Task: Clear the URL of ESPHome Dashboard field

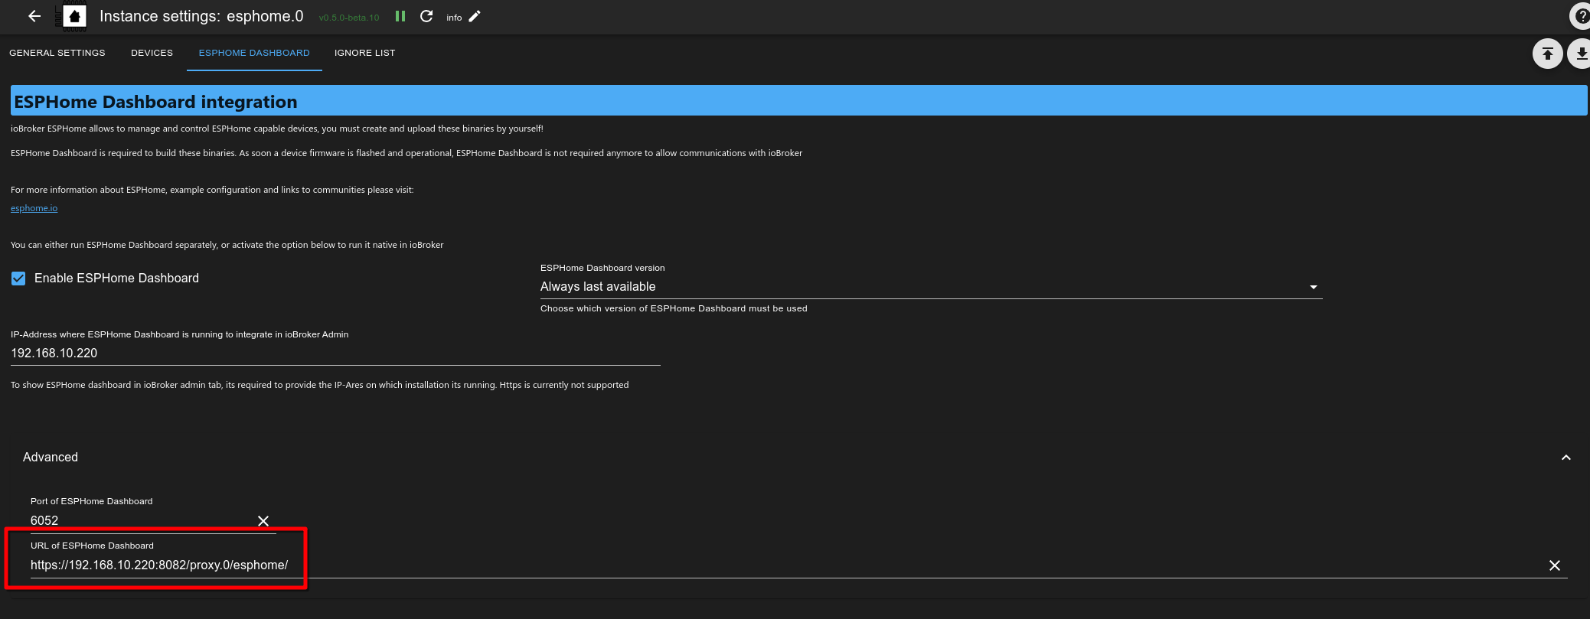Action: pyautogui.click(x=1554, y=565)
